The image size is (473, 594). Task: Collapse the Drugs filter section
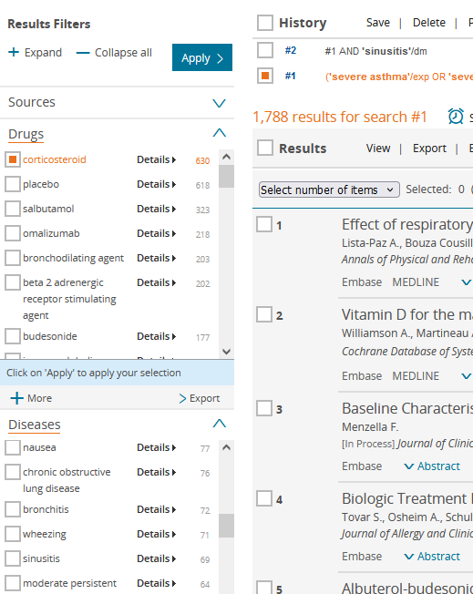pyautogui.click(x=219, y=133)
